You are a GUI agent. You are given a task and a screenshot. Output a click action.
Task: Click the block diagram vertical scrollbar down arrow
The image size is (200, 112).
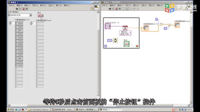[191, 102]
